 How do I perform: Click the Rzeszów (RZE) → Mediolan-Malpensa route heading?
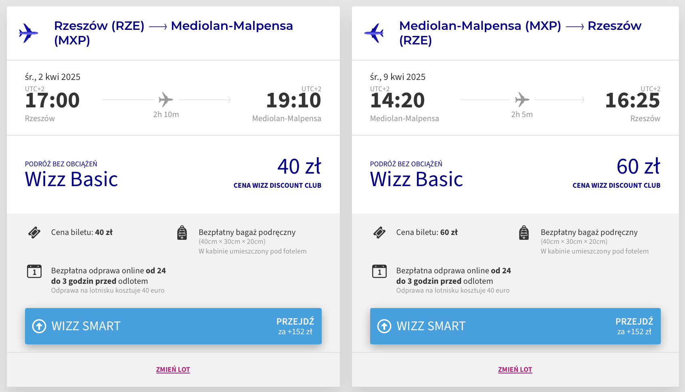pyautogui.click(x=173, y=33)
